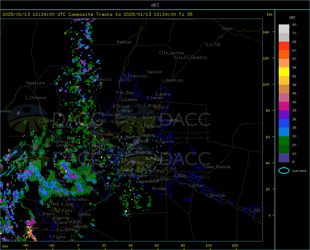Click the L_Arboleda place label
This screenshot has height=250, width=310.
74,199
